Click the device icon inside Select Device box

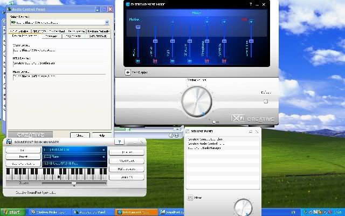13,23
